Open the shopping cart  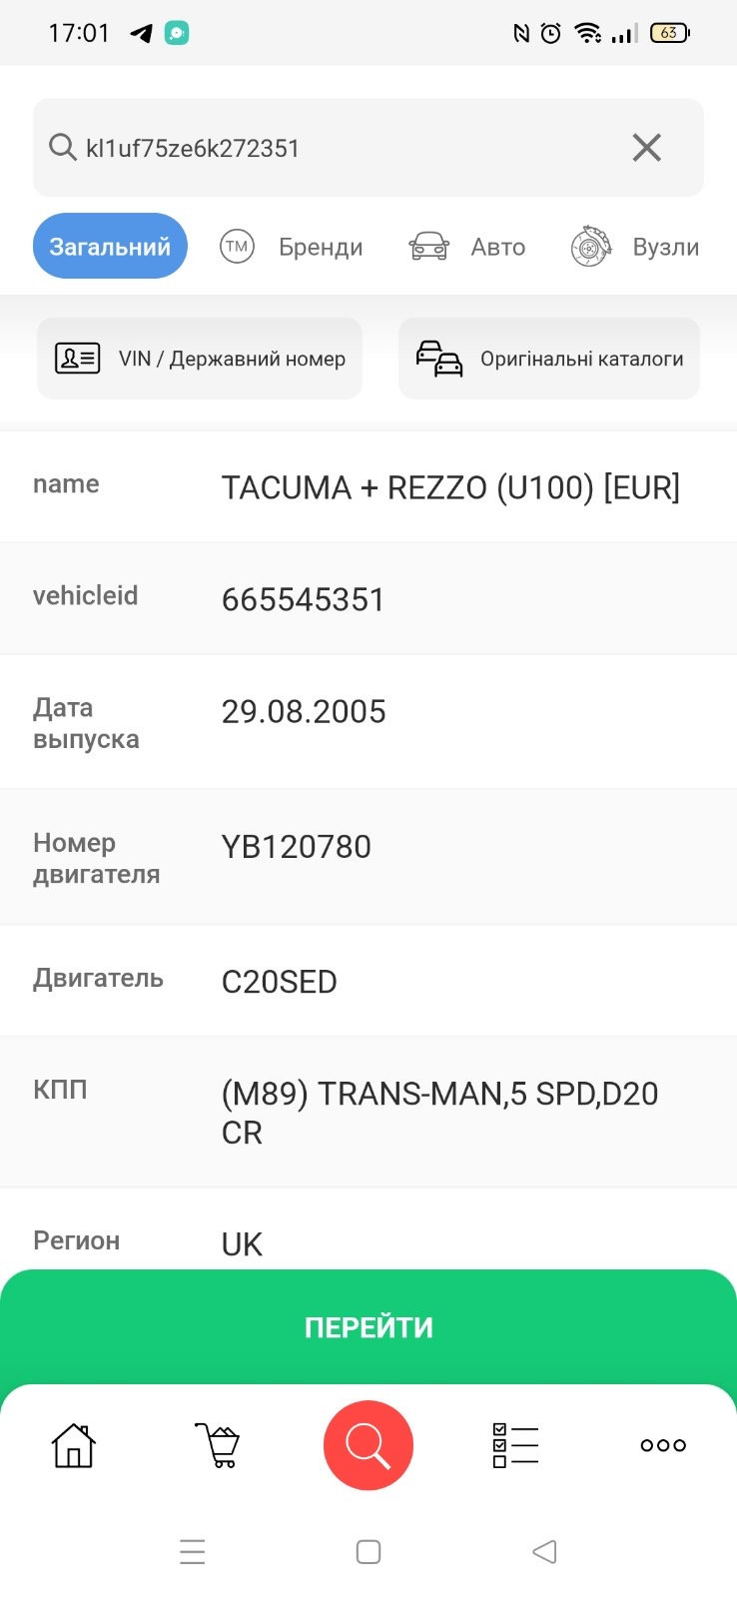218,1445
